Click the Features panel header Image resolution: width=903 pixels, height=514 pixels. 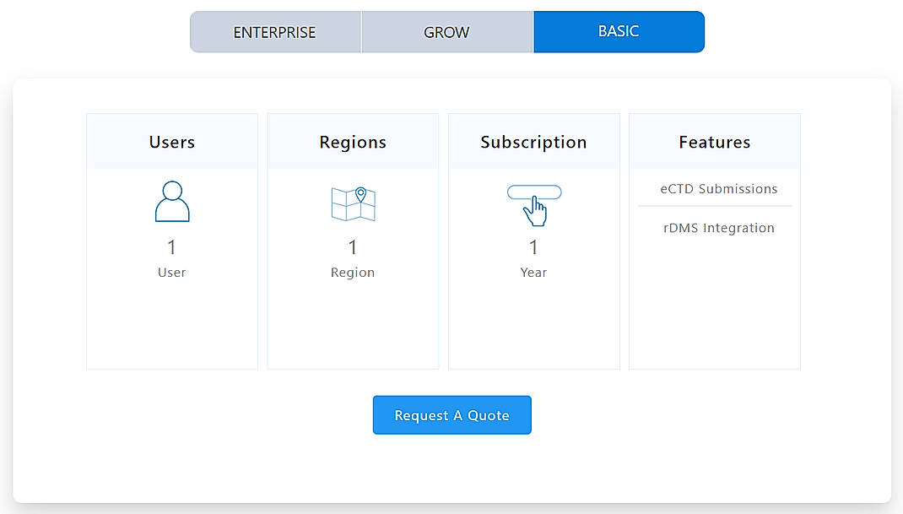[714, 142]
